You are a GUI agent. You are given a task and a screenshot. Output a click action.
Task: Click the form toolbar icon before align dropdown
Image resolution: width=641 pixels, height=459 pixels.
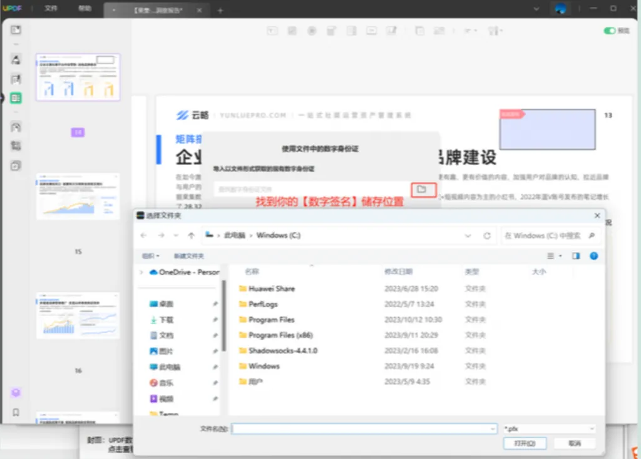point(439,31)
